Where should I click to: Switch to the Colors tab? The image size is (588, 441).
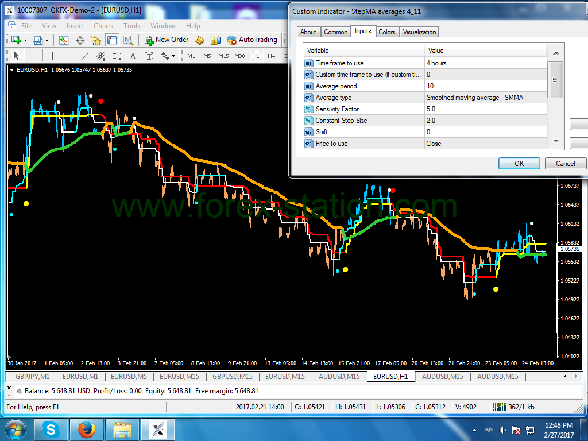tap(386, 32)
